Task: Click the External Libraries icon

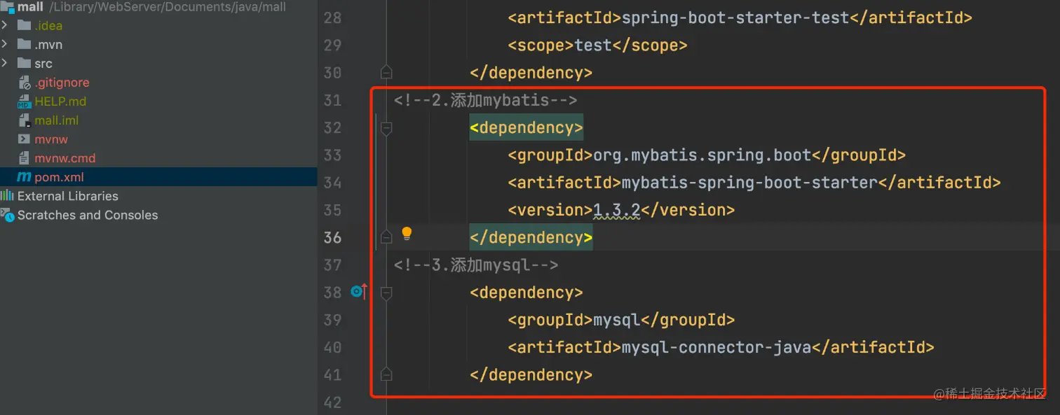Action: pyautogui.click(x=7, y=196)
